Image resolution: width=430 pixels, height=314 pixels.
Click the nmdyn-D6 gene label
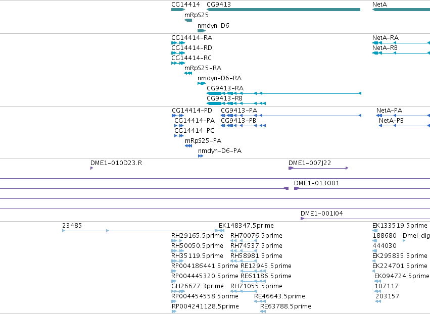[213, 25]
